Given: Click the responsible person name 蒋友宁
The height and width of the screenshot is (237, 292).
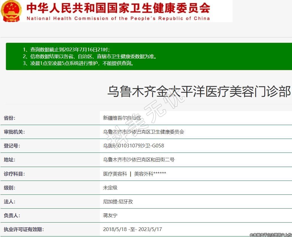Looking at the screenshot, I should tap(110, 215).
